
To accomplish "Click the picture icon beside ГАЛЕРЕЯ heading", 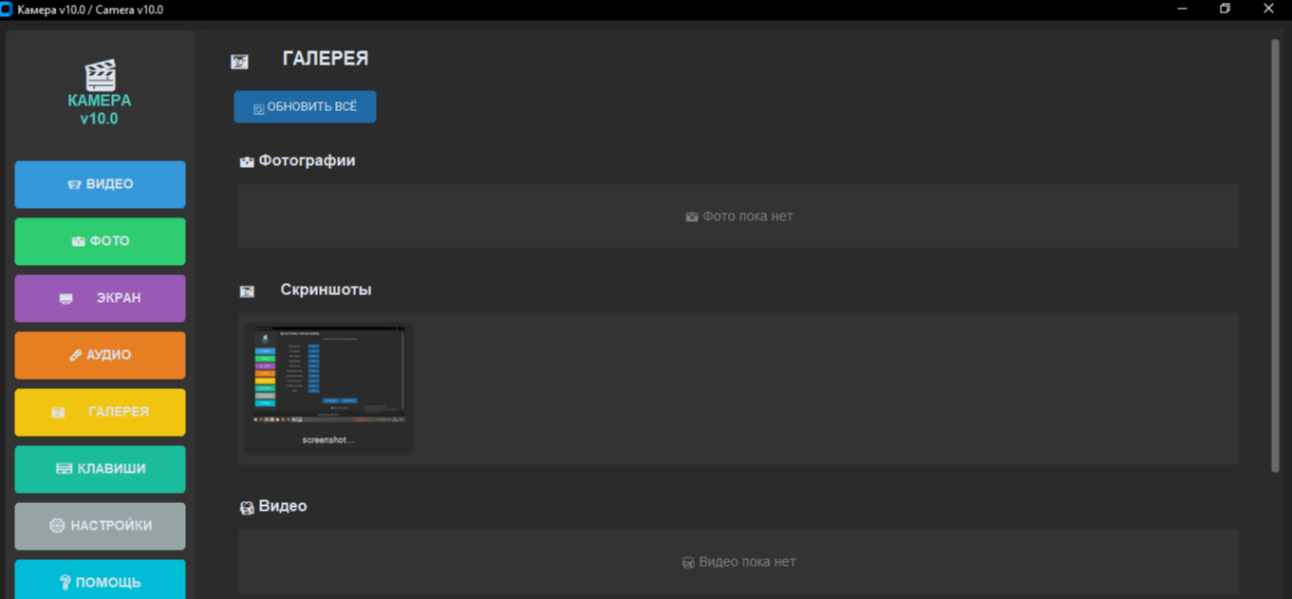I will point(239,62).
